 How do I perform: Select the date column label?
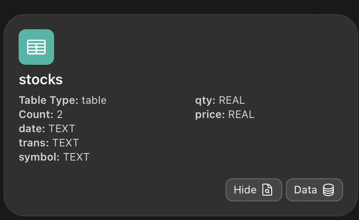pyautogui.click(x=32, y=129)
